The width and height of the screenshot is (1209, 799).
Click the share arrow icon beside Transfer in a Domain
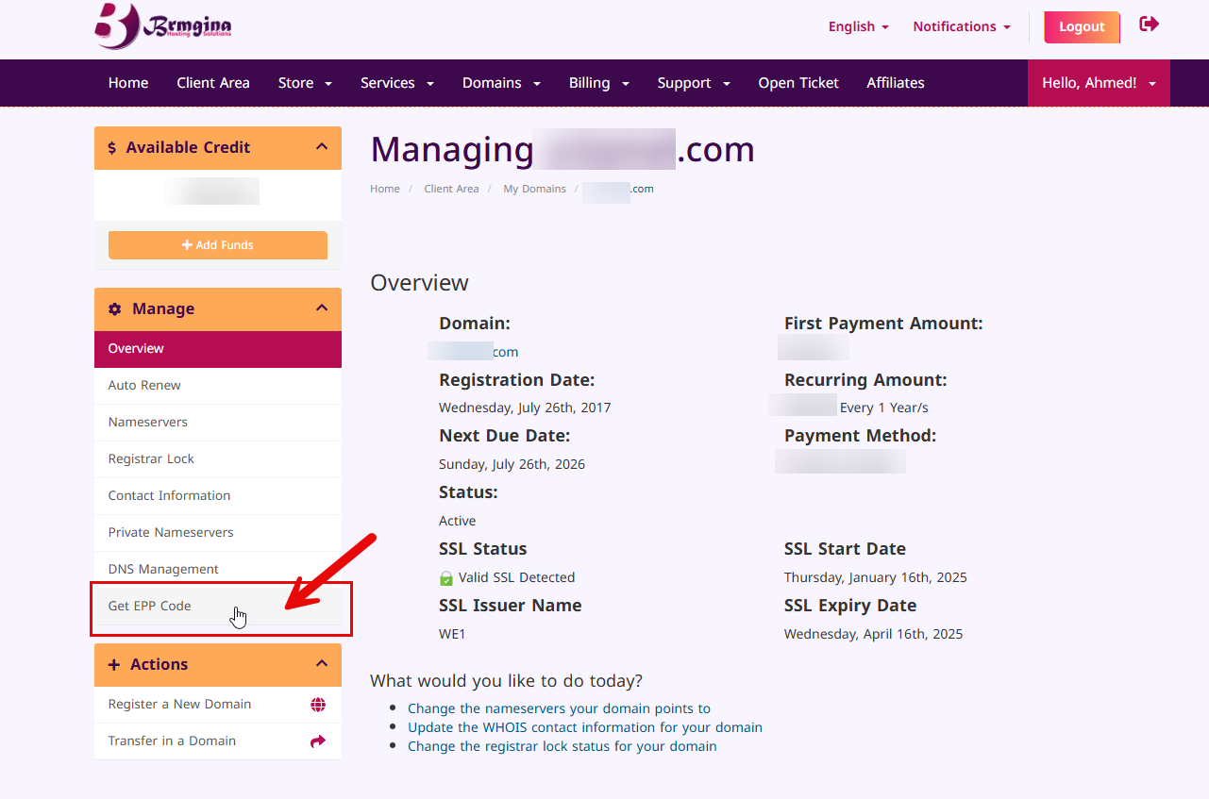[x=318, y=741]
